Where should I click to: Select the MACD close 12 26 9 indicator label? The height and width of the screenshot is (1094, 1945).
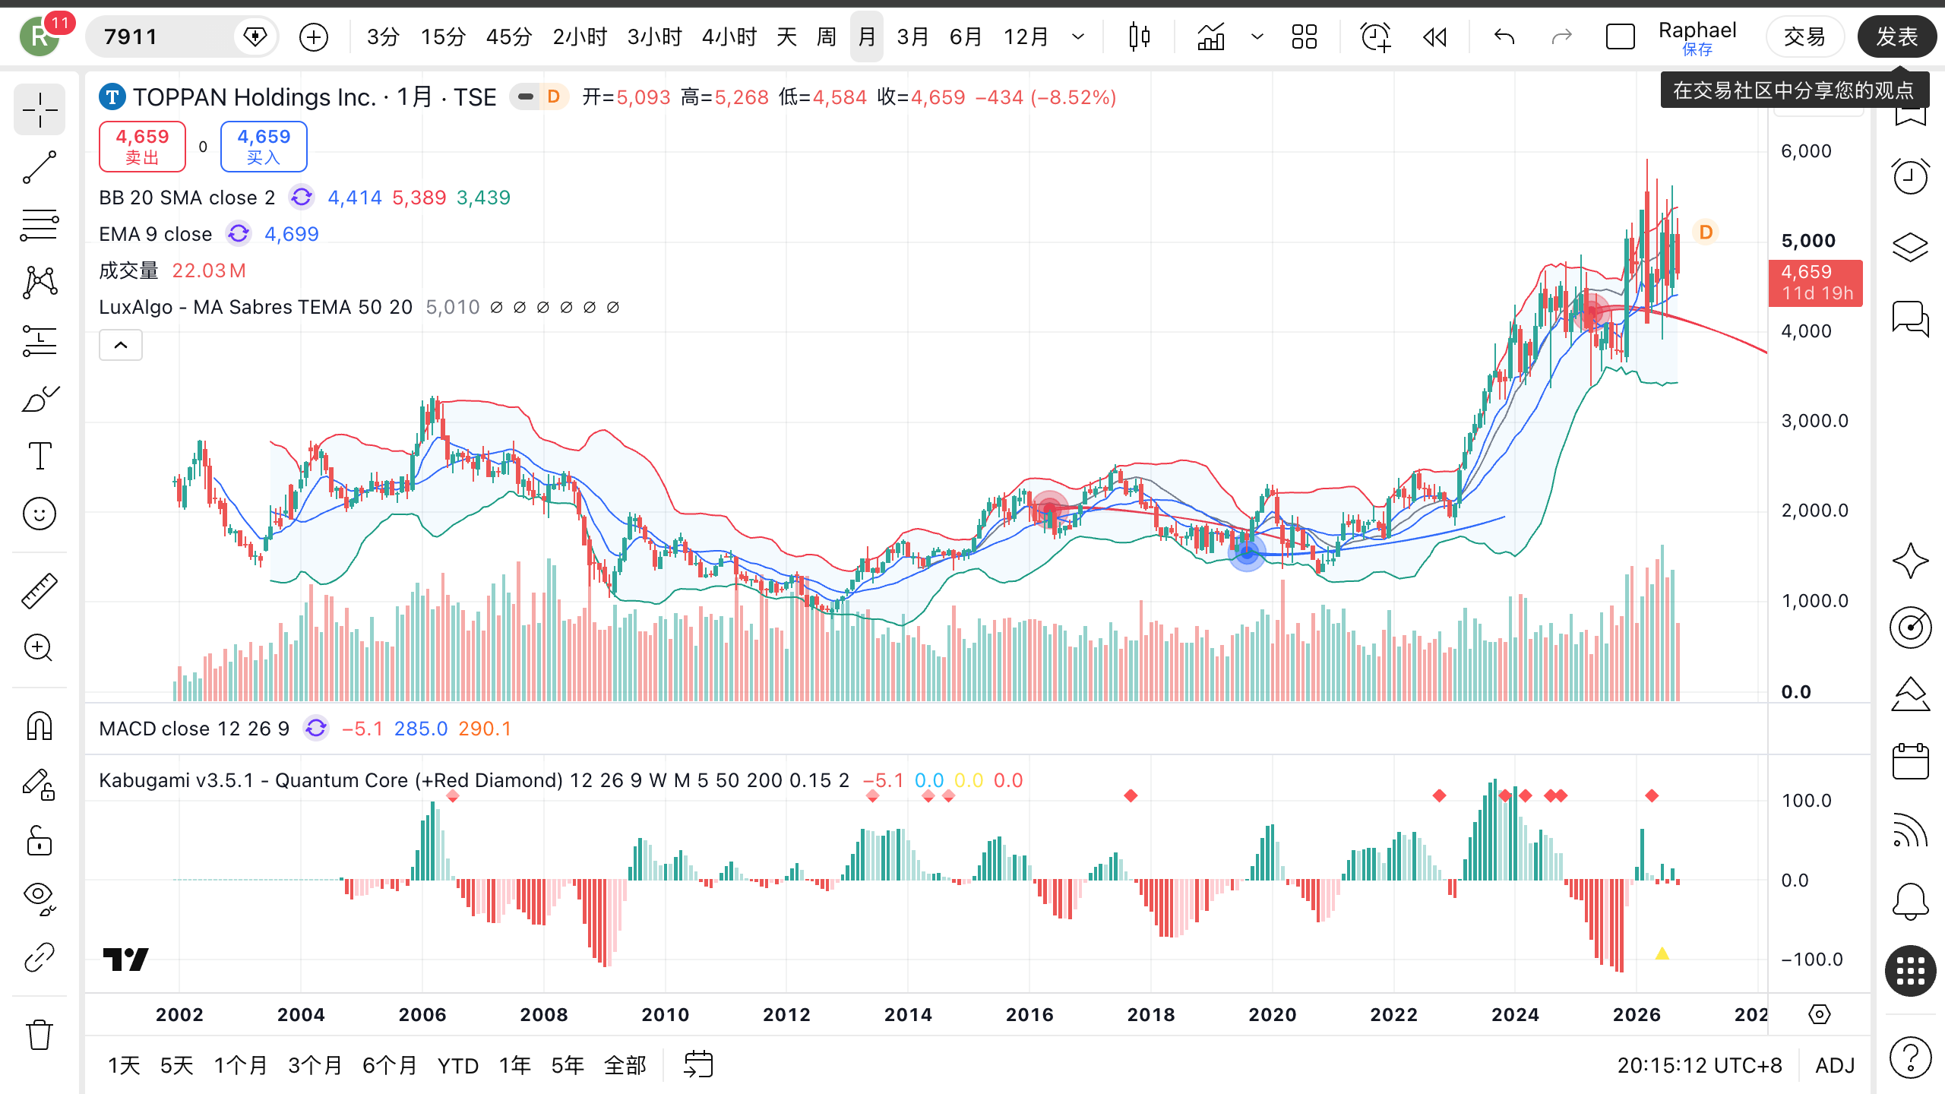(x=194, y=729)
